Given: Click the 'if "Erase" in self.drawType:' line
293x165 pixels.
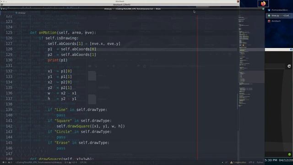Looking at the screenshot, I should tap(78, 143).
